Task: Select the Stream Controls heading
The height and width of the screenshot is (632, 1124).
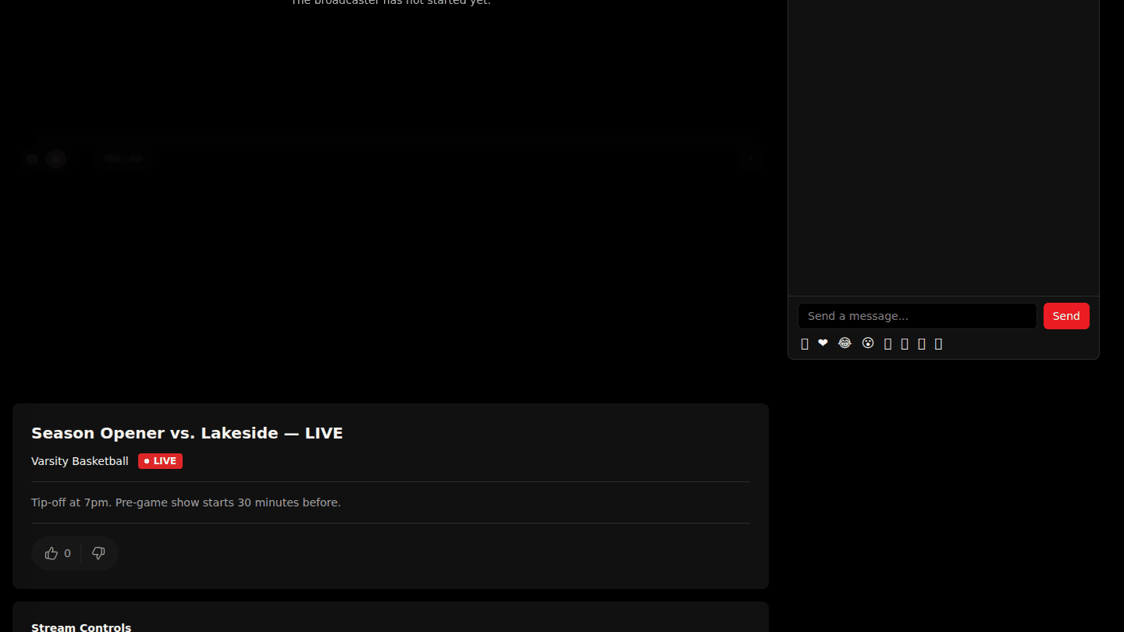Action: click(81, 627)
